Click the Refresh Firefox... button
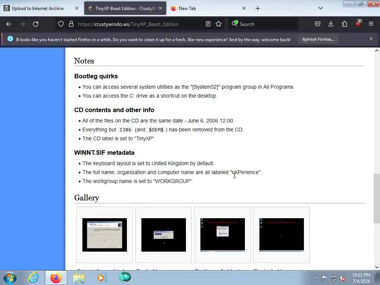This screenshot has width=380, height=285. click(x=318, y=39)
